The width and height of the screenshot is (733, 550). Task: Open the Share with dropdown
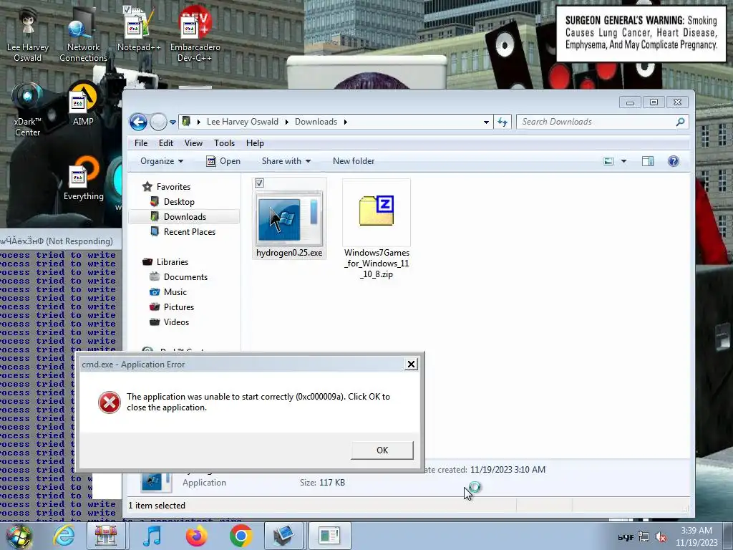click(x=286, y=161)
